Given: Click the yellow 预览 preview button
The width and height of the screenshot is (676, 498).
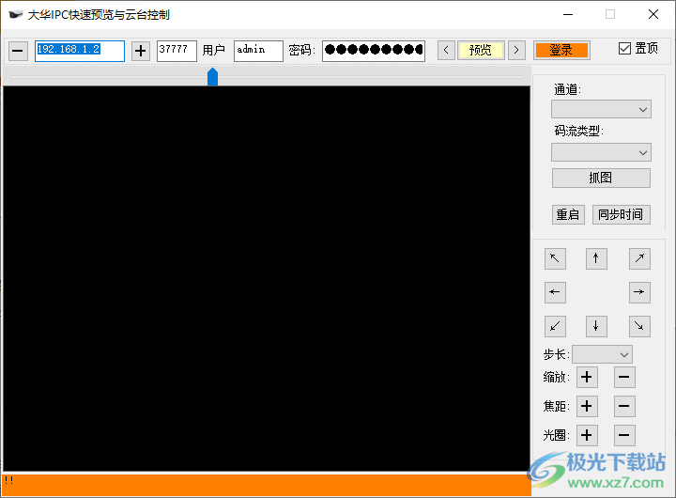Looking at the screenshot, I should pyautogui.click(x=481, y=51).
